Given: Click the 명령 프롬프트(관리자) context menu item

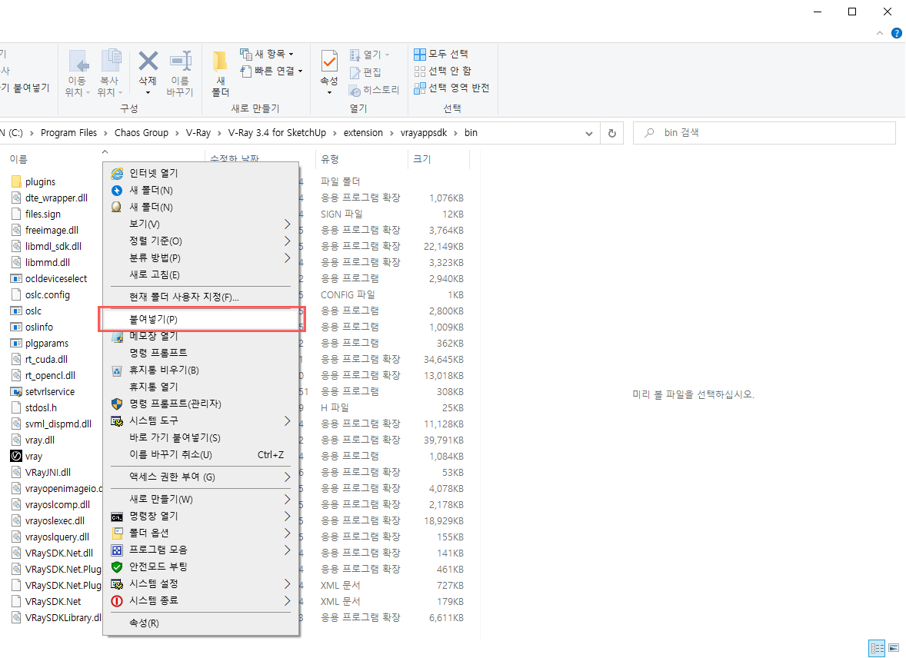Looking at the screenshot, I should coord(201,404).
